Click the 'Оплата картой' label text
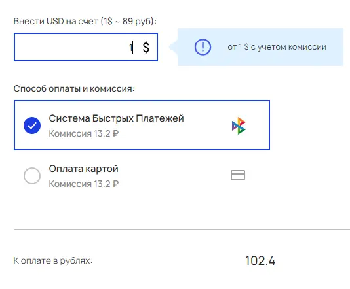This screenshot has height=289, width=350. 83,169
